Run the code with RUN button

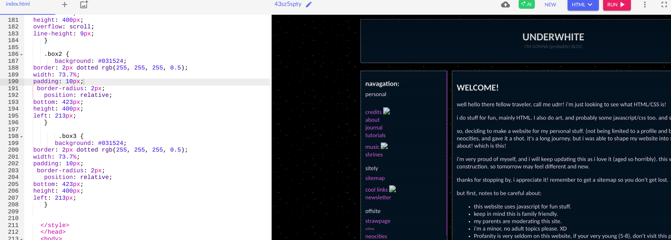coord(616,5)
